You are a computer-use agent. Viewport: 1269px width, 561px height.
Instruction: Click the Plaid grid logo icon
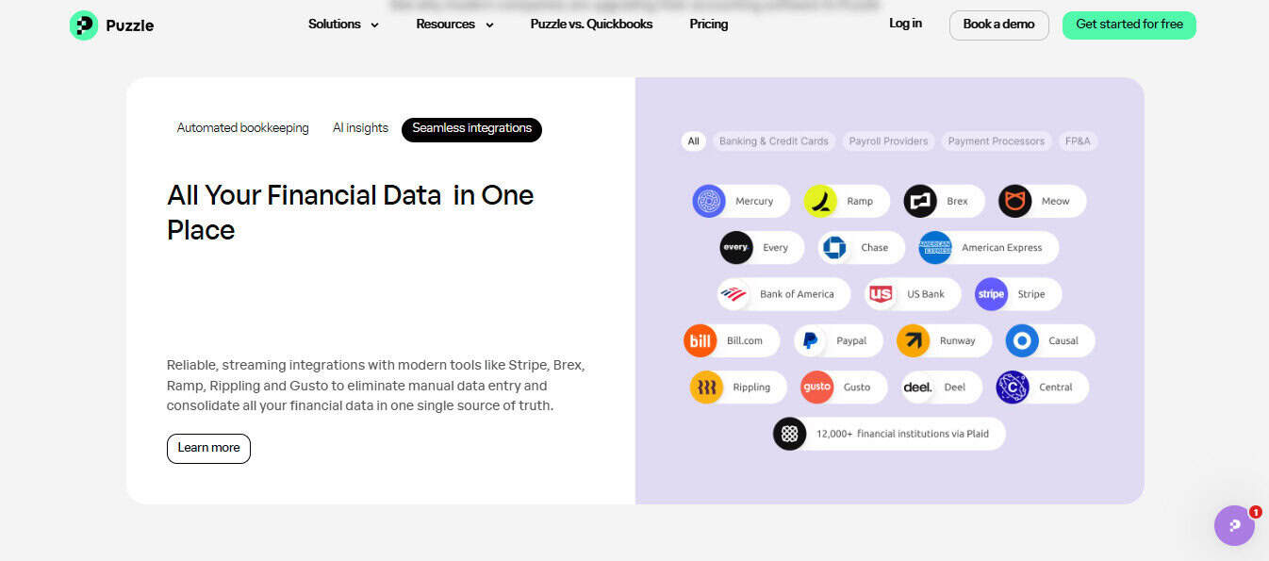point(790,434)
